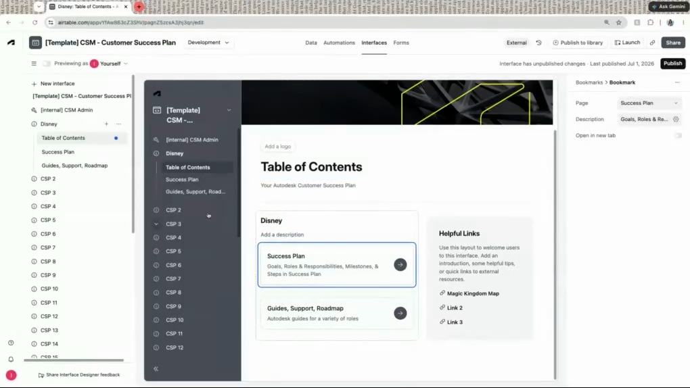Image resolution: width=690 pixels, height=388 pixels.
Task: Switch to the Automations tab
Action: pyautogui.click(x=339, y=43)
